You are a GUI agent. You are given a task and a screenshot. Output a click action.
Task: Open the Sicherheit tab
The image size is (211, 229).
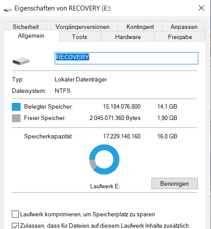pyautogui.click(x=26, y=26)
